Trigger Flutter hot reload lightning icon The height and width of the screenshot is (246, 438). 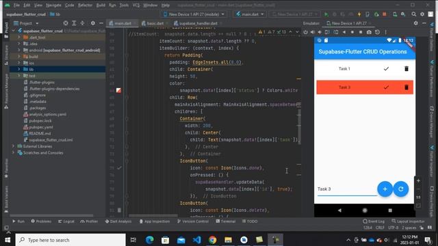[359, 14]
